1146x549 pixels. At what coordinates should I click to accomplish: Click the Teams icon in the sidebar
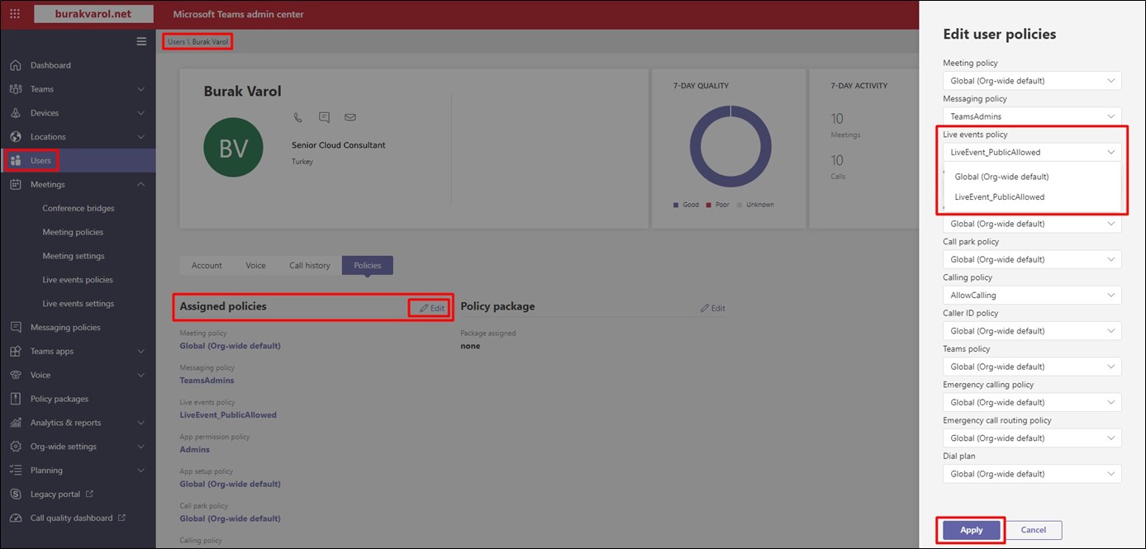coord(16,89)
